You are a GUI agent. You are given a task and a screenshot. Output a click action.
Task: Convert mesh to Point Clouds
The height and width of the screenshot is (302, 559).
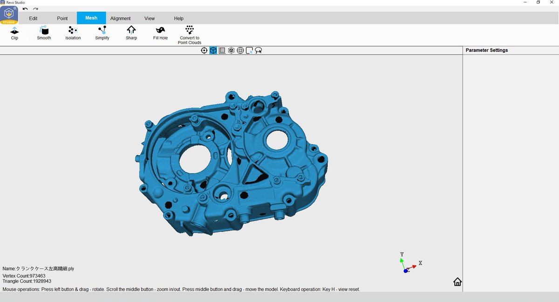pos(190,35)
